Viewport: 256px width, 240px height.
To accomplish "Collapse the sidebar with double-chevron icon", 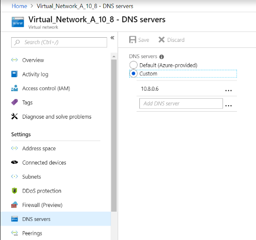I will pos(112,38).
